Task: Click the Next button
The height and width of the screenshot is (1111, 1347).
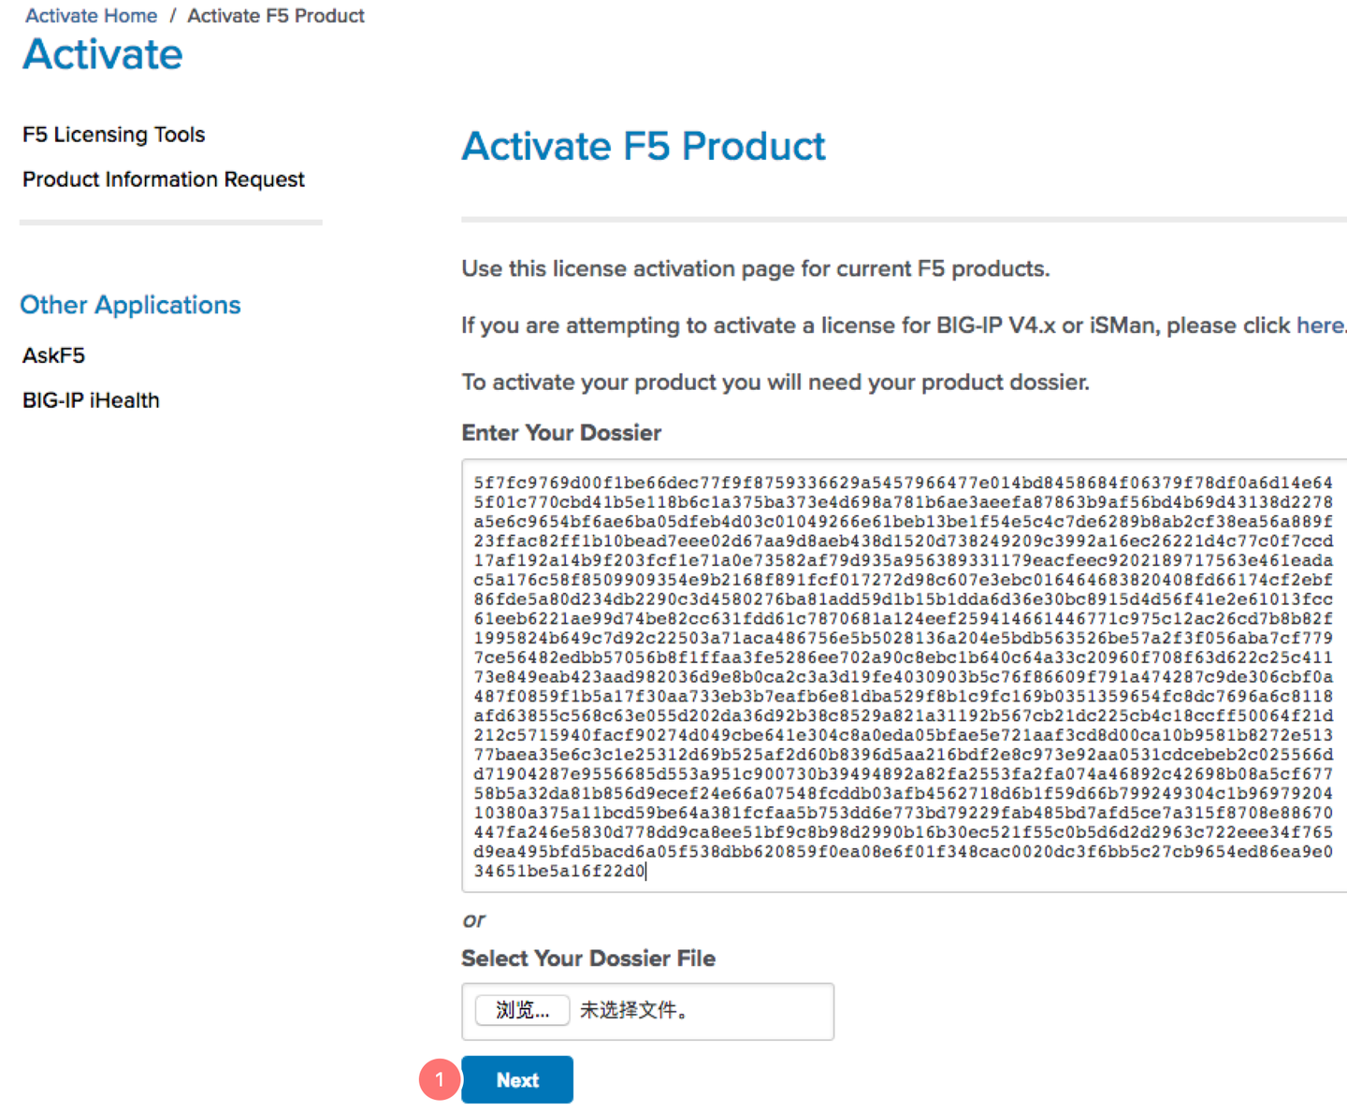Action: [517, 1080]
